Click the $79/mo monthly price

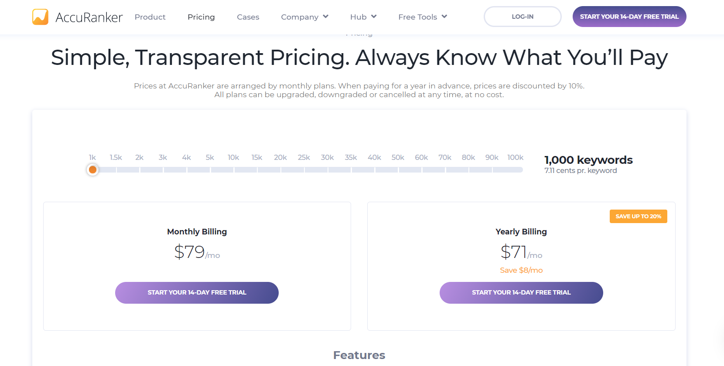pyautogui.click(x=197, y=252)
